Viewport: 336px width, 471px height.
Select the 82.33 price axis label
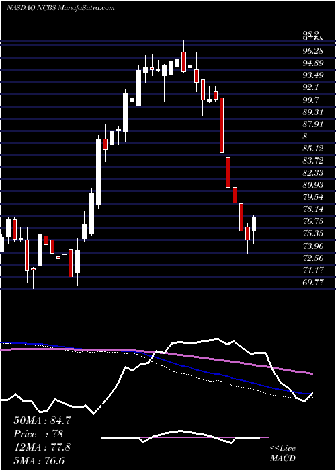point(313,173)
